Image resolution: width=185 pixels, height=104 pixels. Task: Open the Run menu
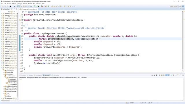pyautogui.click(x=34, y=4)
